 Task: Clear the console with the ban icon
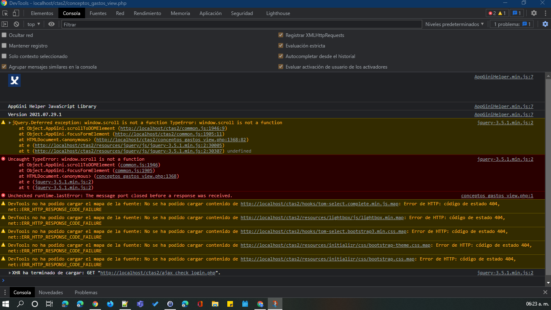click(x=16, y=24)
